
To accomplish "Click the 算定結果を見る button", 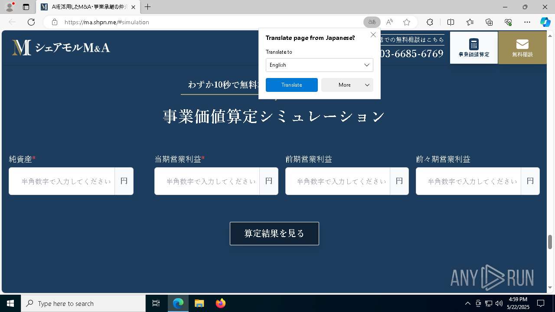I will (x=274, y=234).
